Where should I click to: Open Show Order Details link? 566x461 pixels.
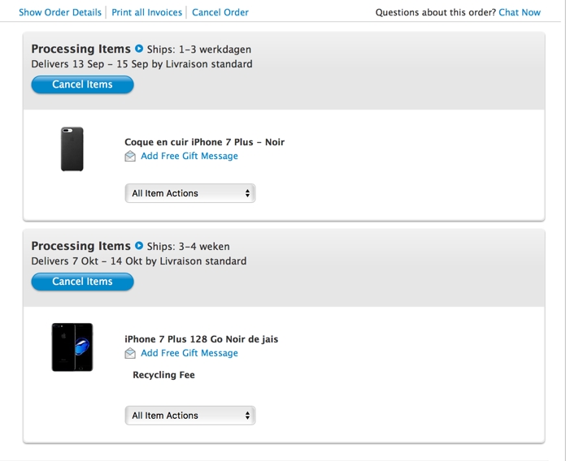click(60, 12)
